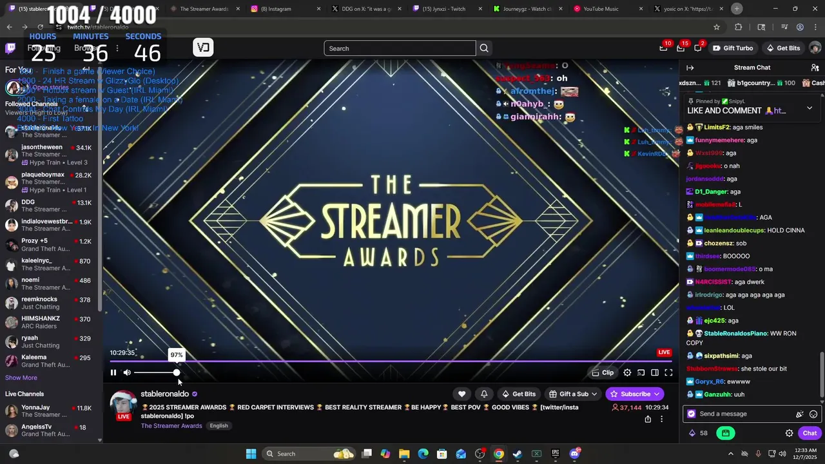Toggle the notification bell for stableronaldo

[484, 394]
